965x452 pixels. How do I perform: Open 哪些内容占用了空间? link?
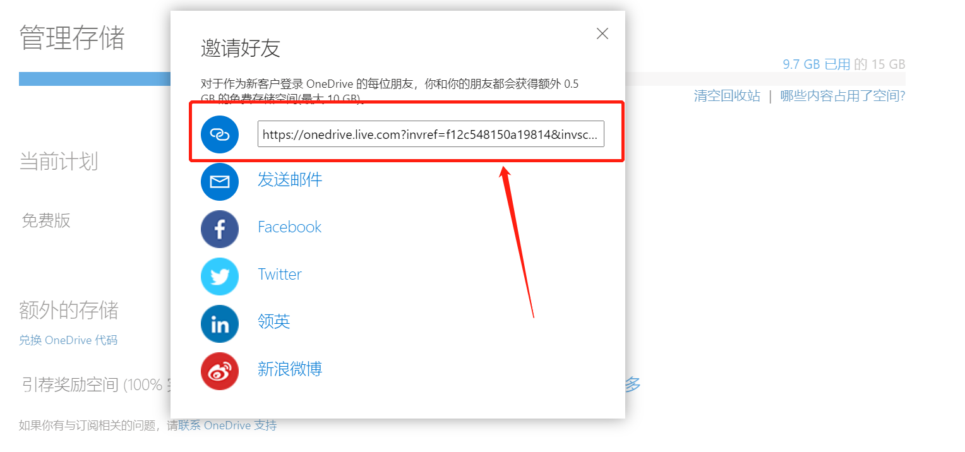click(x=842, y=97)
